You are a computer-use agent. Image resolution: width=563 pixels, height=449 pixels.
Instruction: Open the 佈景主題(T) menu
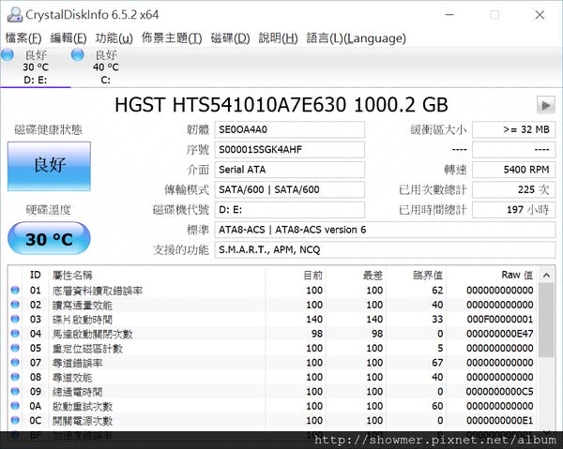click(x=172, y=38)
